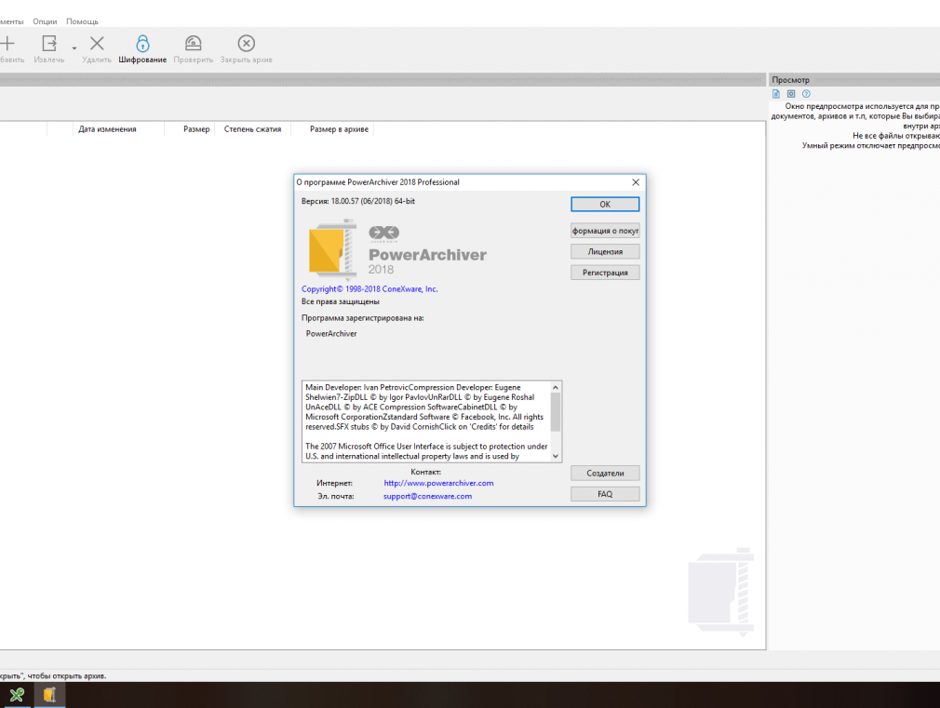Open the dropdown arrow next to Извлечь

click(74, 48)
